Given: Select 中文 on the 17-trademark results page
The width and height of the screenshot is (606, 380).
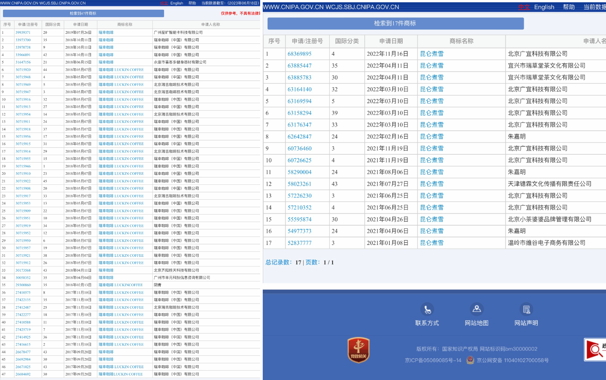Looking at the screenshot, I should (x=524, y=7).
